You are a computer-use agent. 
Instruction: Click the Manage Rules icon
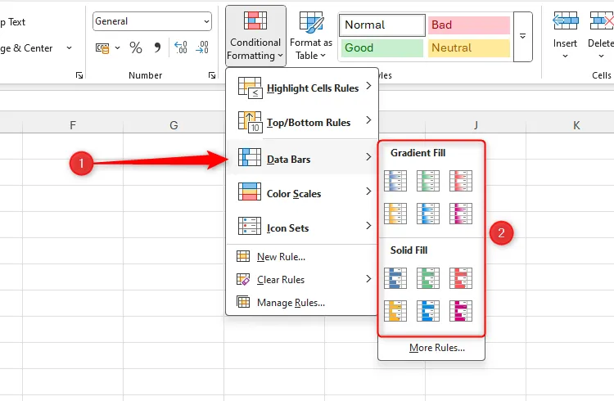[x=243, y=302]
